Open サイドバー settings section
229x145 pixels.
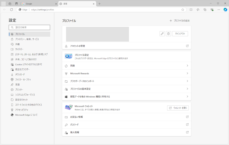(x=29, y=49)
